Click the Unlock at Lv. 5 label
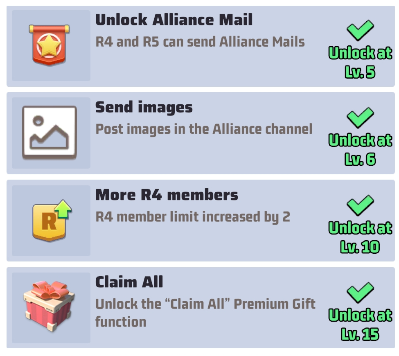Screen dimensions: 399x356 360,62
